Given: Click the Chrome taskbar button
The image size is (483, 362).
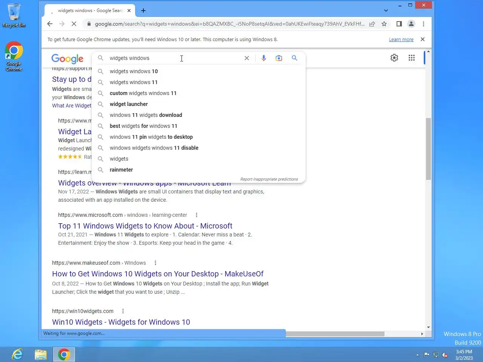Looking at the screenshot, I should [64, 354].
